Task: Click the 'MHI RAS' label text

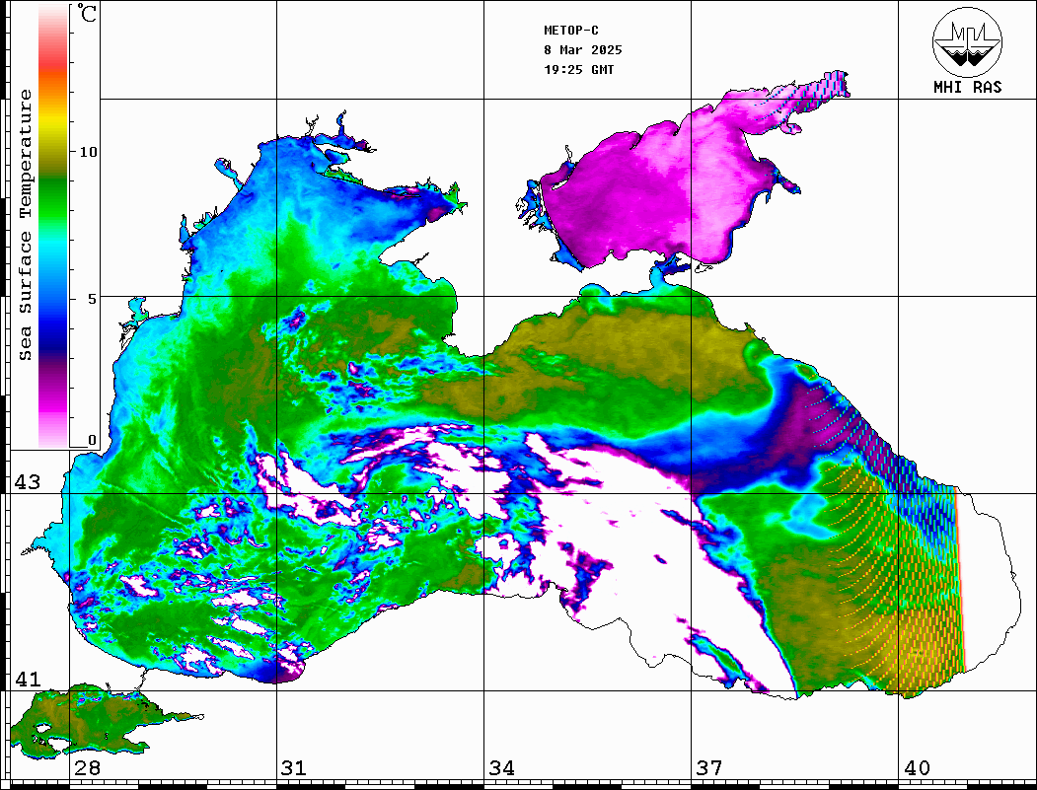Action: (x=967, y=87)
